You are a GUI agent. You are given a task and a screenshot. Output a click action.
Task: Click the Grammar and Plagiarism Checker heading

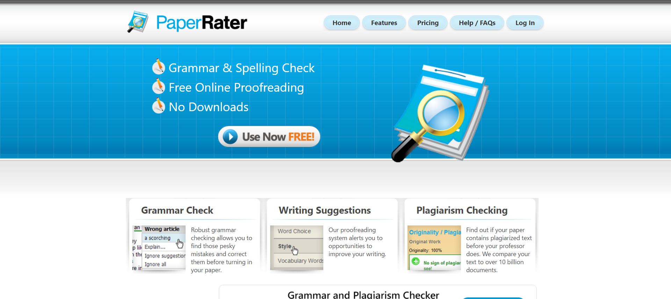click(363, 294)
